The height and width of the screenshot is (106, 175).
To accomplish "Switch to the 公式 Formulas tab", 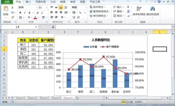I will point(53,2).
